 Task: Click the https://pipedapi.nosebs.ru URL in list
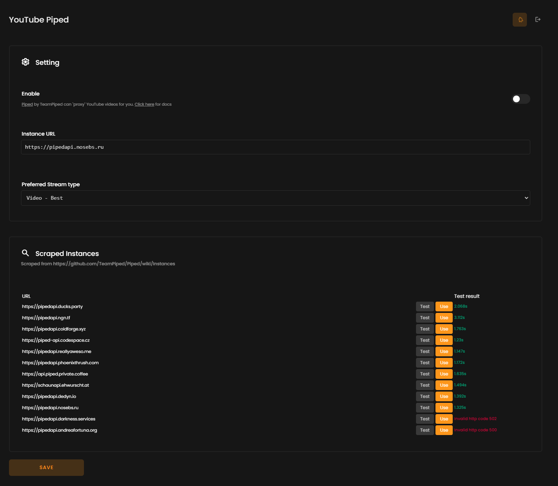click(x=50, y=408)
